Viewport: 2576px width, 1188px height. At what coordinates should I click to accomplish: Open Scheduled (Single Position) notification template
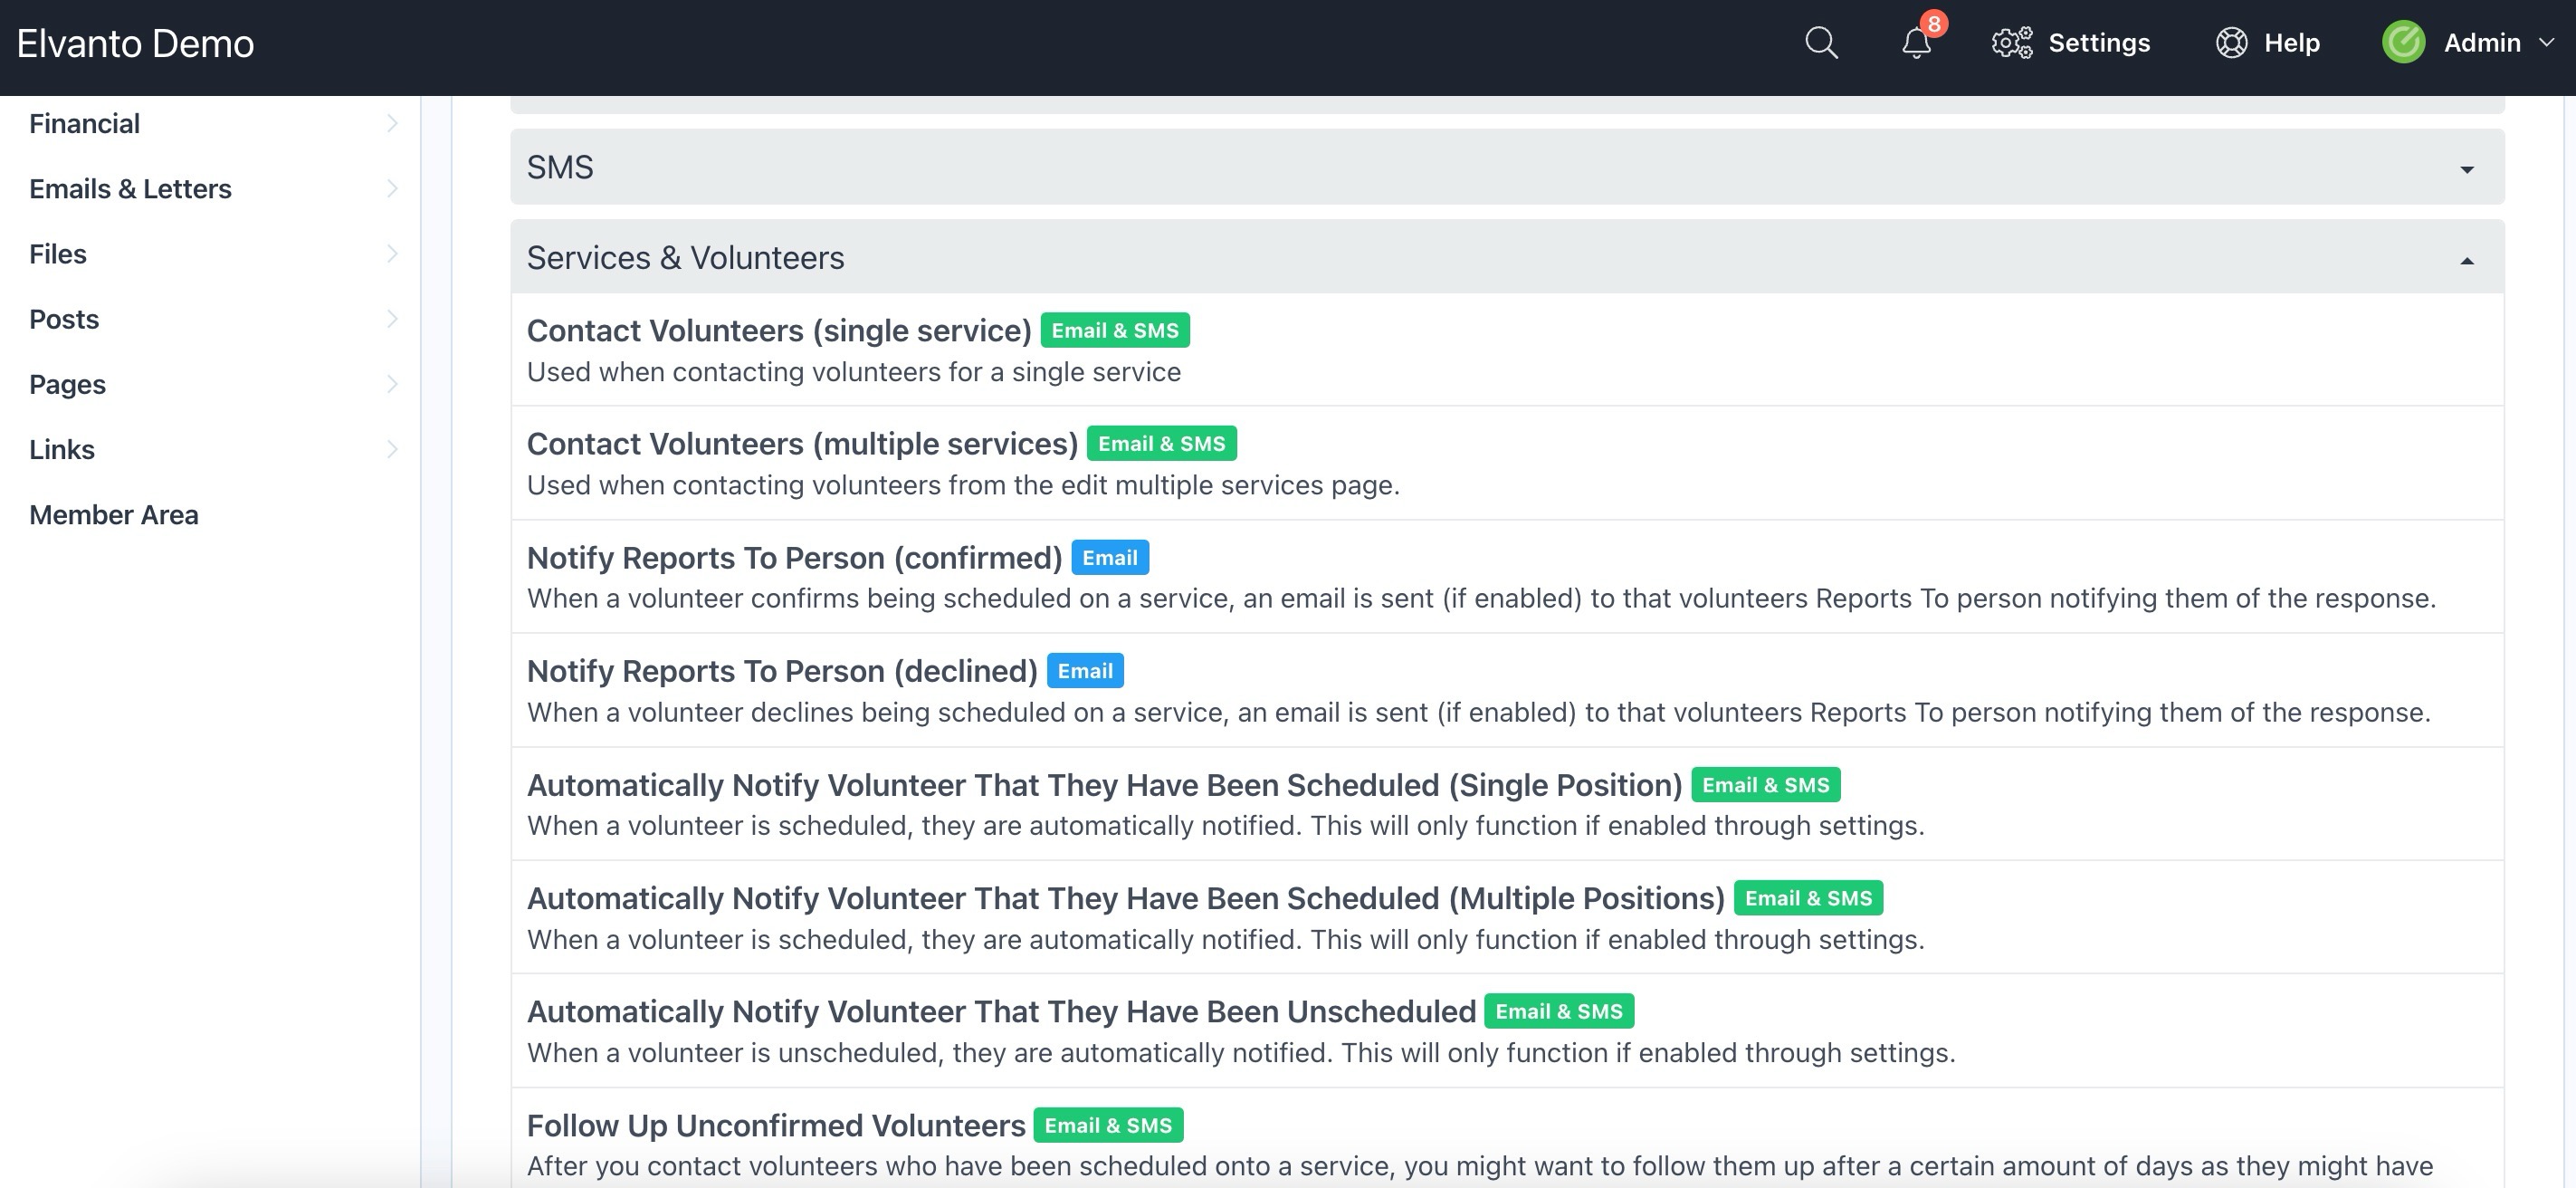1104,784
